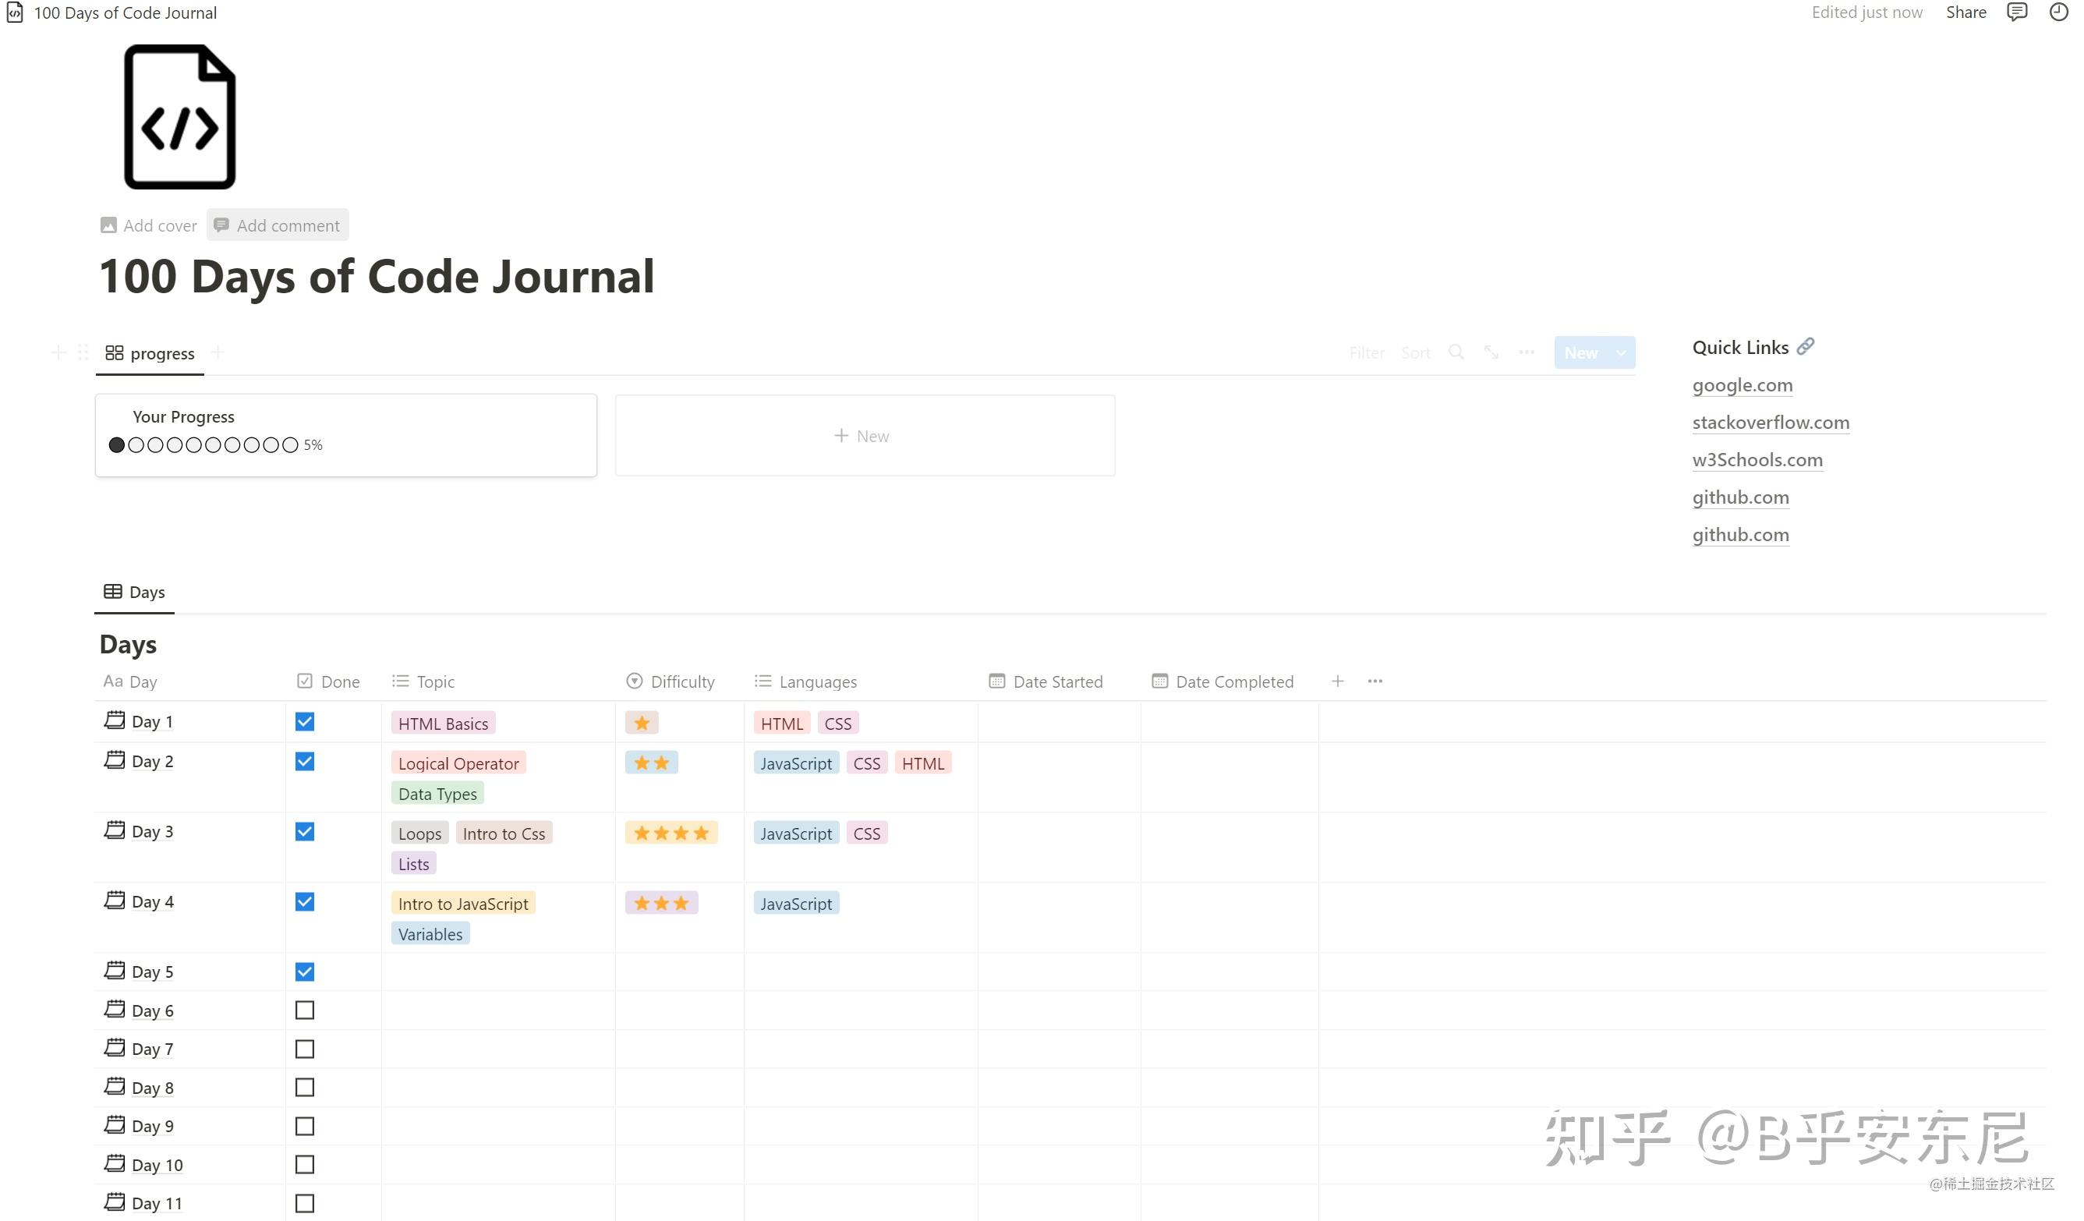This screenshot has height=1221, width=2084.
Task: Click the search magnifier in progress toolbar
Action: (1456, 352)
